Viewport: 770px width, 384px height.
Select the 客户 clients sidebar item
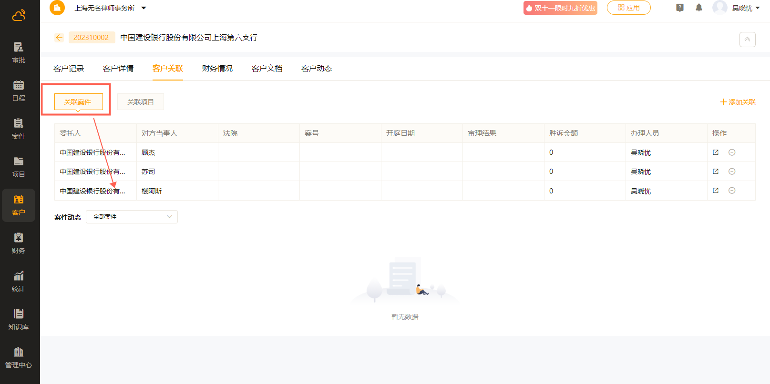pos(19,205)
